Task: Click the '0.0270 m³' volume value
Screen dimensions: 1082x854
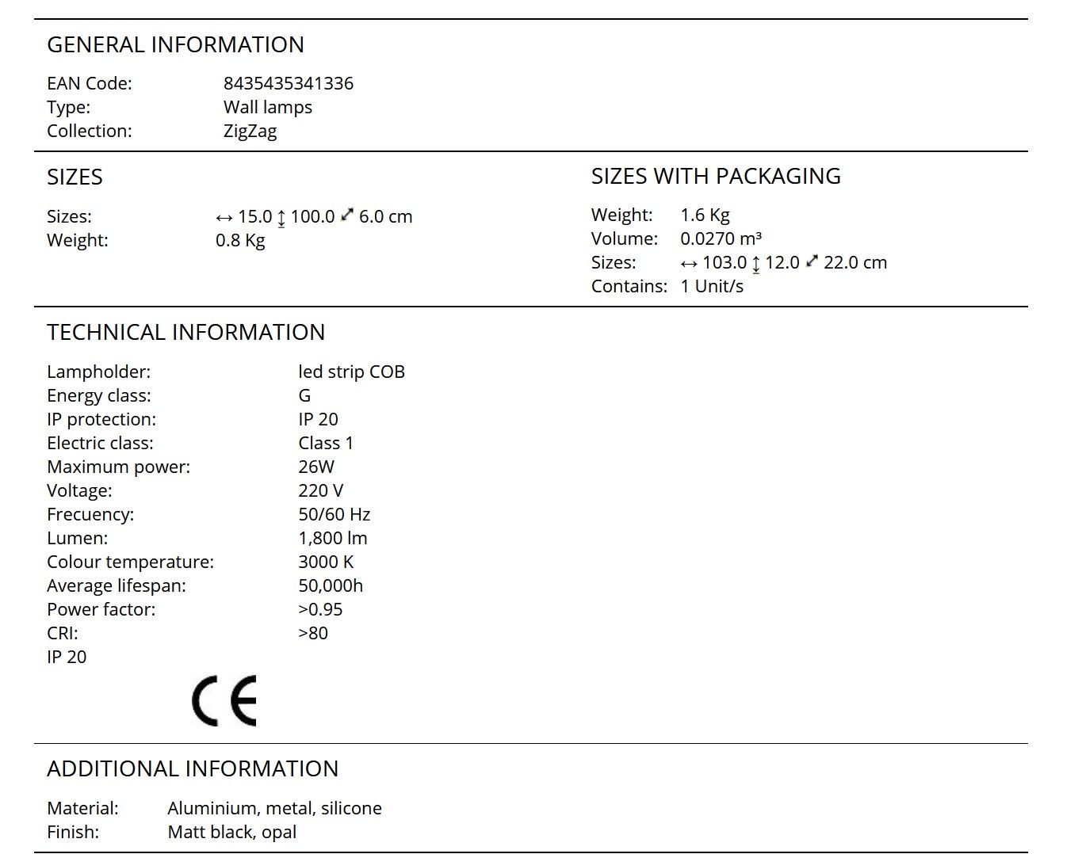Action: (x=721, y=238)
